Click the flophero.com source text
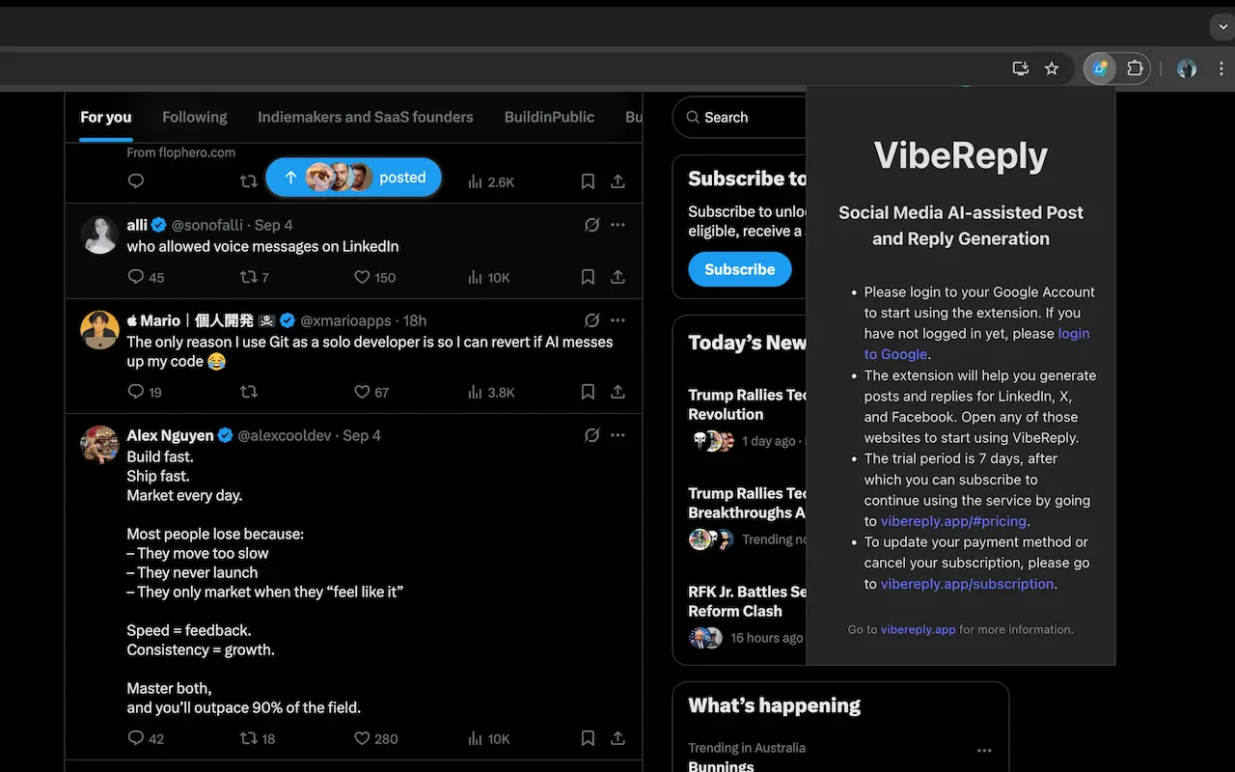 (180, 152)
